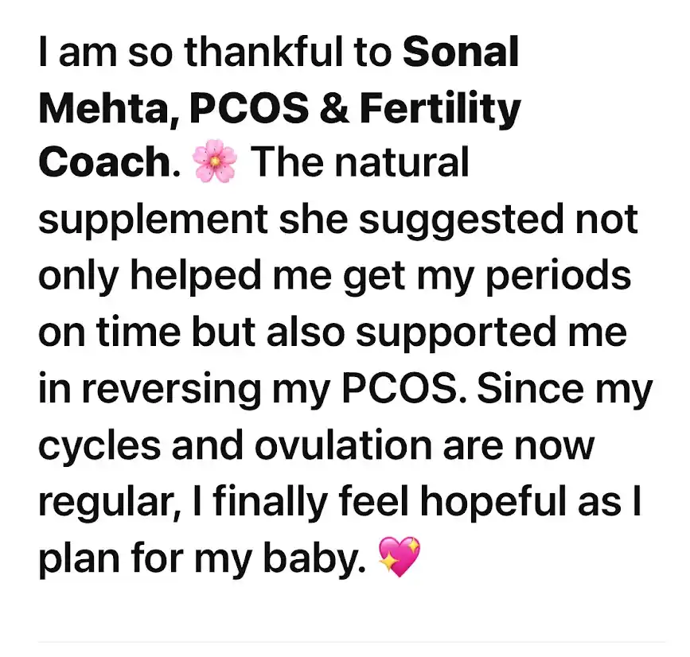Click the bold word "Coach"
690x657 pixels.
(103, 163)
